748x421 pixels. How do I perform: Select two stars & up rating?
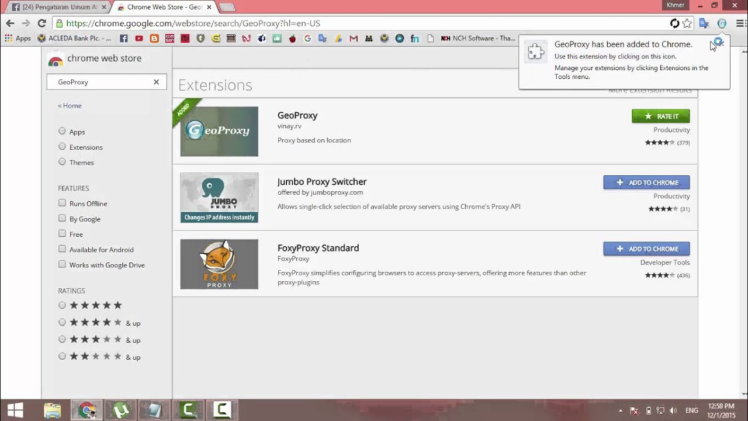[62, 356]
